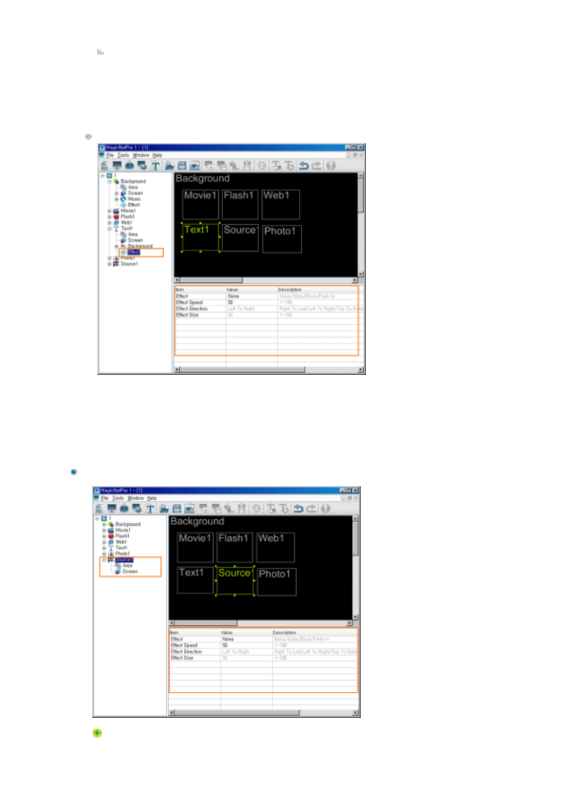Open Window menu in window with Text1 selected
566x801 pixels.
click(x=141, y=155)
